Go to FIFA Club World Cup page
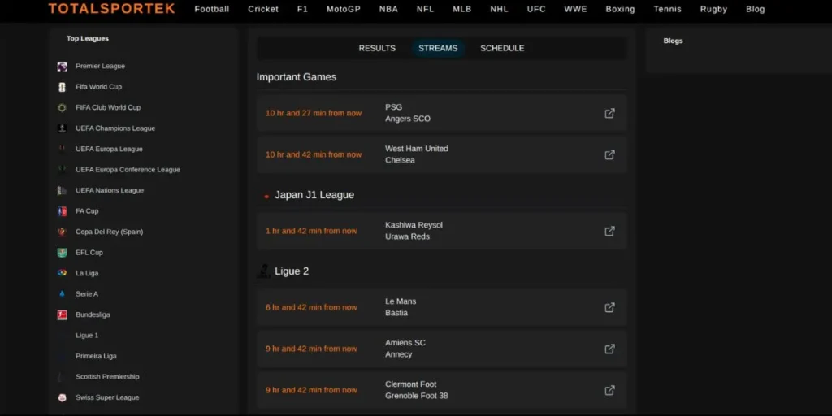The height and width of the screenshot is (416, 832). (108, 108)
